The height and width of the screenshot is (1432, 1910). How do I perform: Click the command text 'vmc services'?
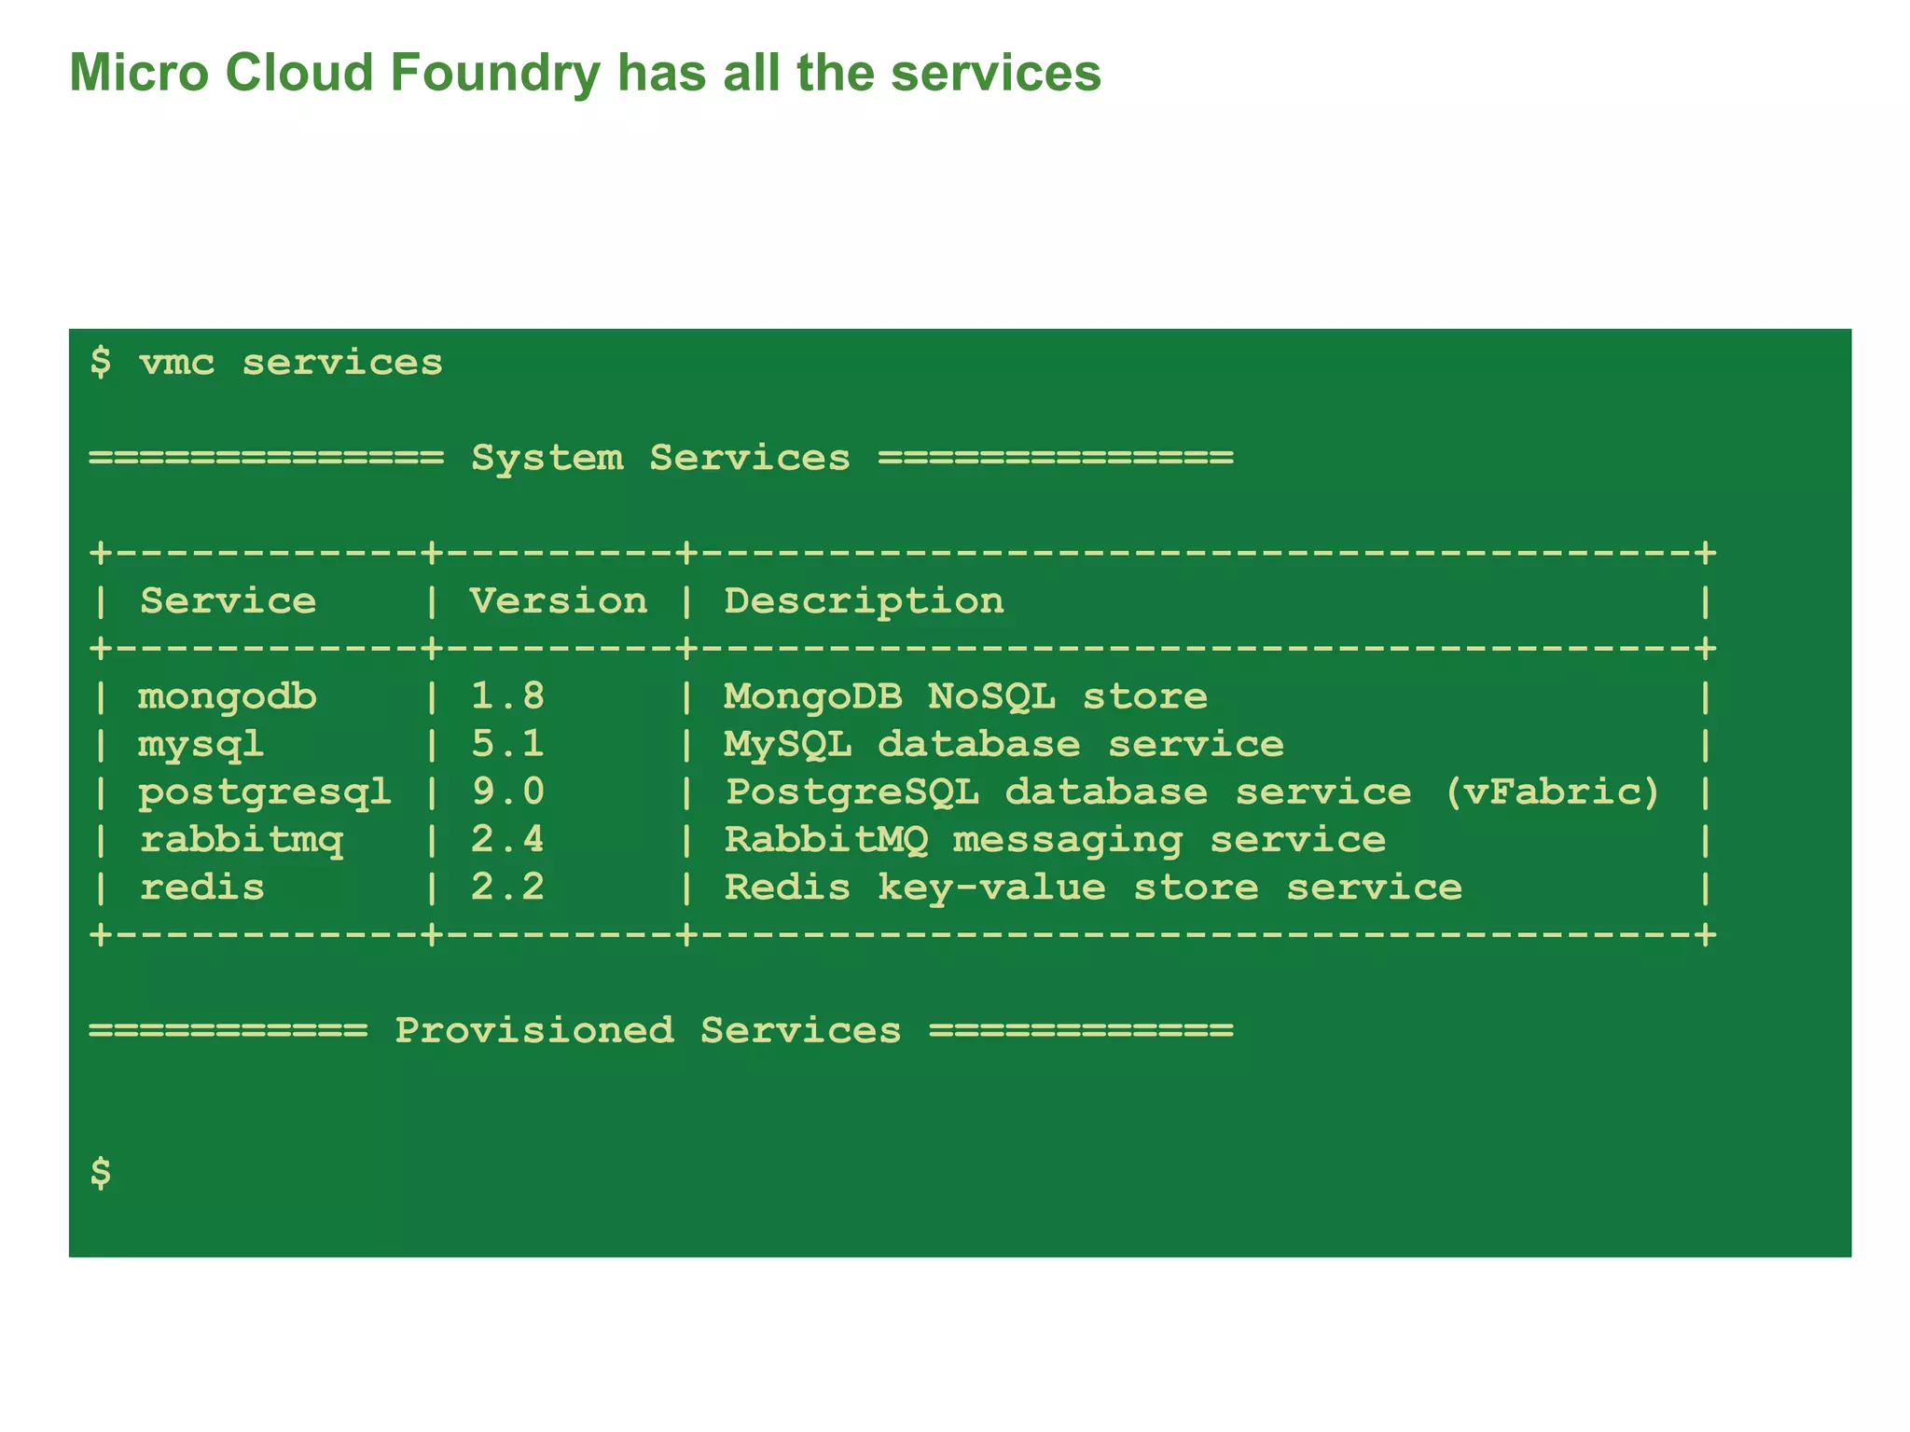(x=291, y=363)
